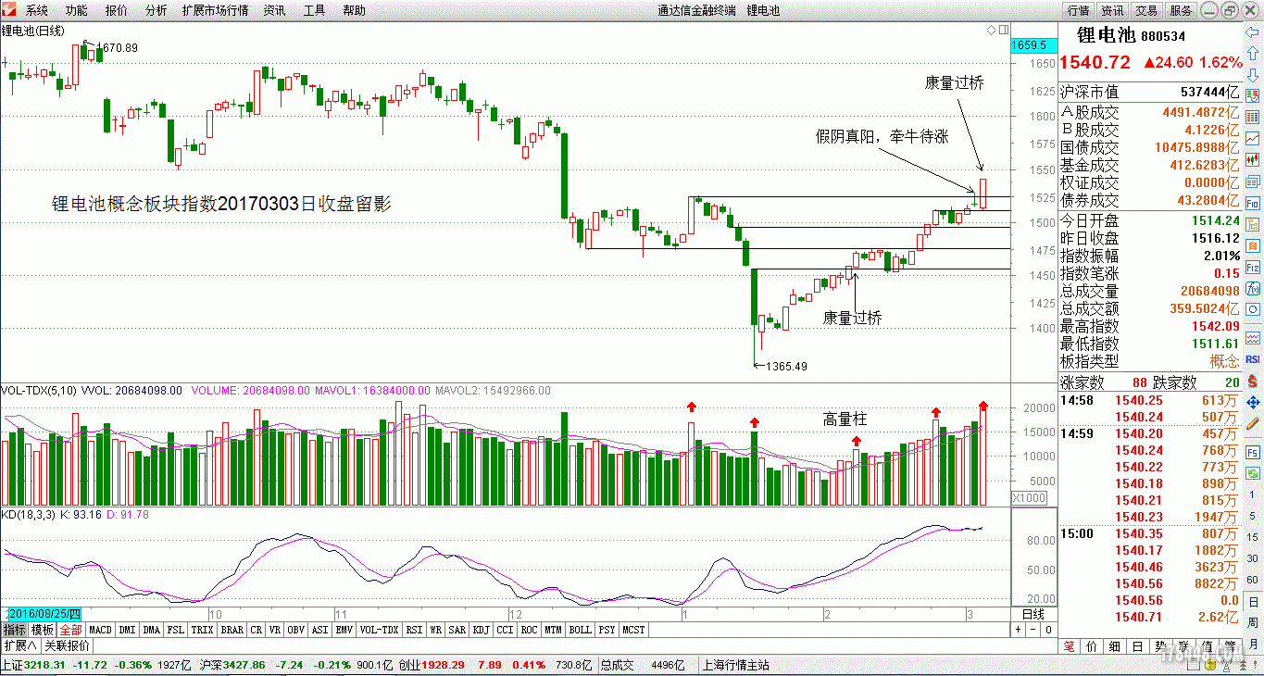Select the 日 daily period button
This screenshot has height=676, width=1264.
click(1253, 601)
